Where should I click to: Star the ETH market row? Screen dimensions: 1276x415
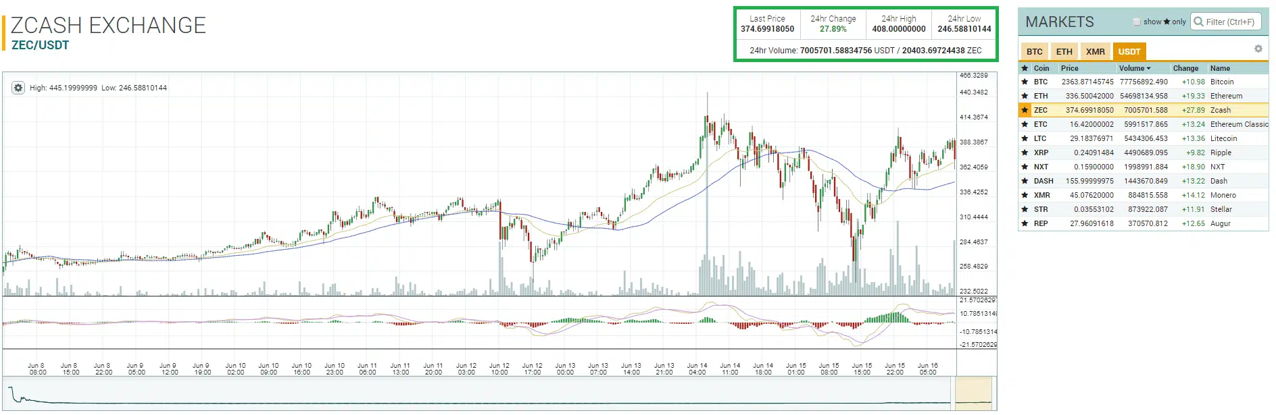click(1025, 96)
